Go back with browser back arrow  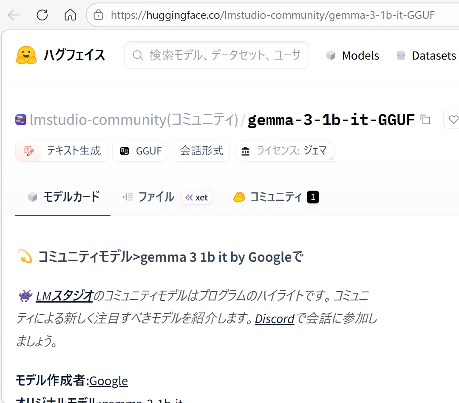click(x=14, y=15)
